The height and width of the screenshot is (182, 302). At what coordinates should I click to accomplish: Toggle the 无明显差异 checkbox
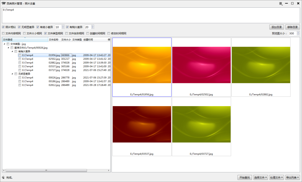19,27
